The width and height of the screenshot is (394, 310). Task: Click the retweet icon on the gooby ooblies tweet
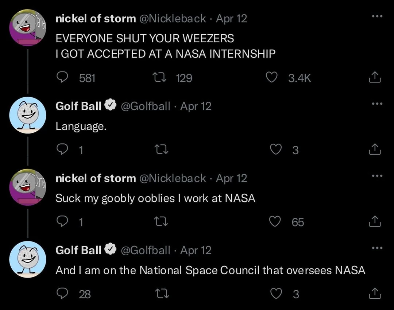pyautogui.click(x=161, y=221)
